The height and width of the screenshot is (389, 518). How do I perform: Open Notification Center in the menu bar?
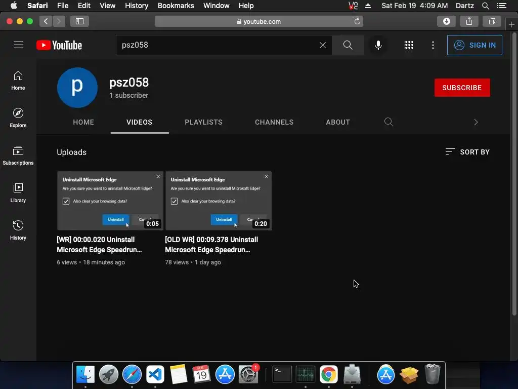pyautogui.click(x=501, y=6)
